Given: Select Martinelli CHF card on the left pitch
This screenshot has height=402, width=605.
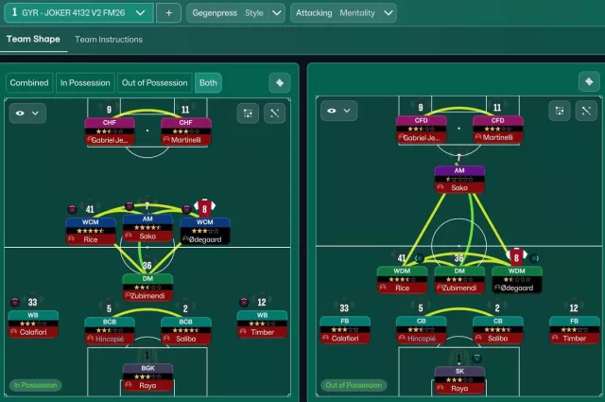Looking at the screenshot, I should [x=186, y=131].
